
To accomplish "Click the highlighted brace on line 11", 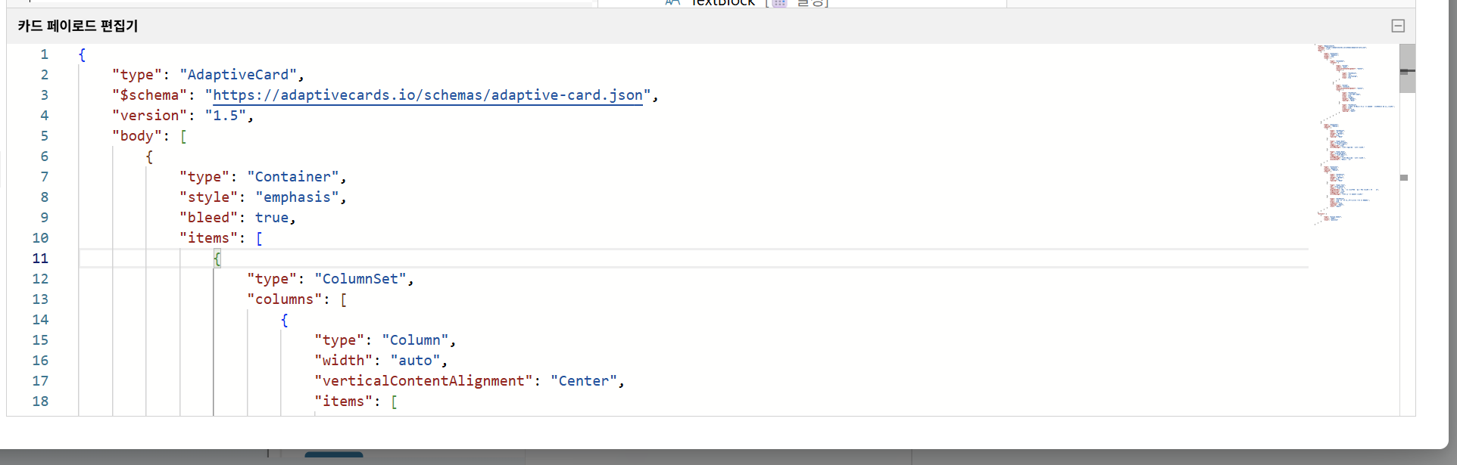I will [217, 259].
